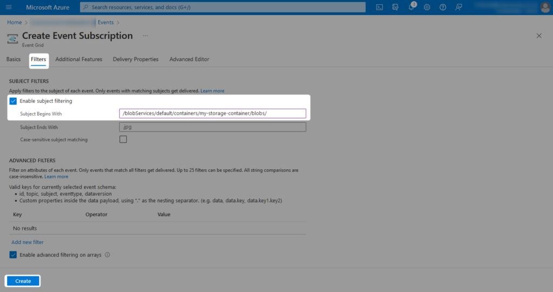The image size is (553, 292).
Task: Uncheck Enable subject filtering
Action: coord(13,101)
